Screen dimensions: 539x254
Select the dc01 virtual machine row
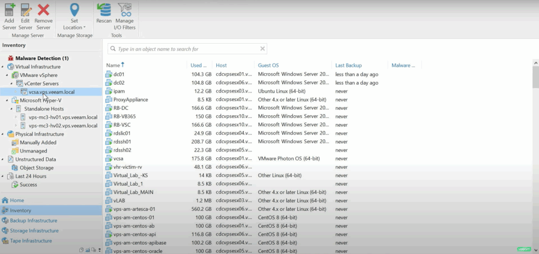point(119,74)
